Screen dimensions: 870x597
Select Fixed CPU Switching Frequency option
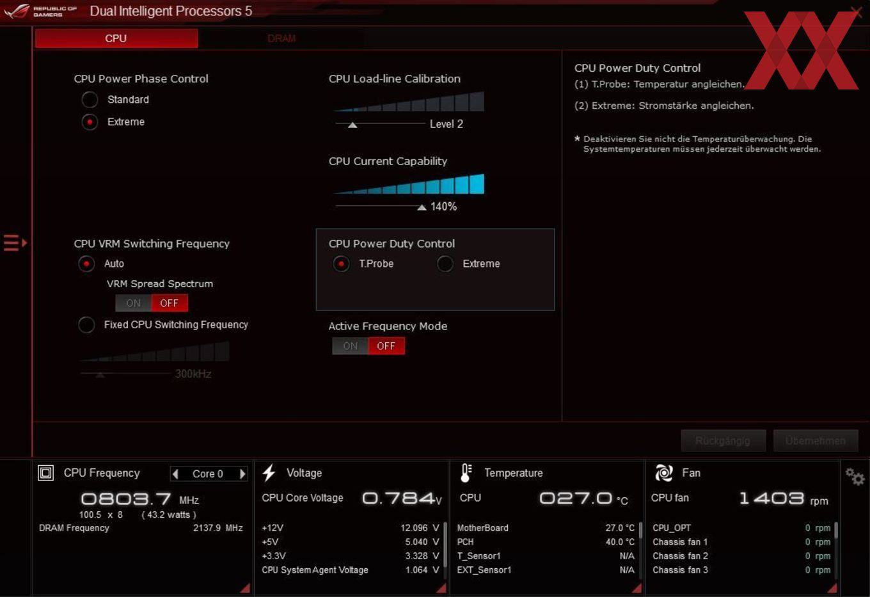click(86, 325)
